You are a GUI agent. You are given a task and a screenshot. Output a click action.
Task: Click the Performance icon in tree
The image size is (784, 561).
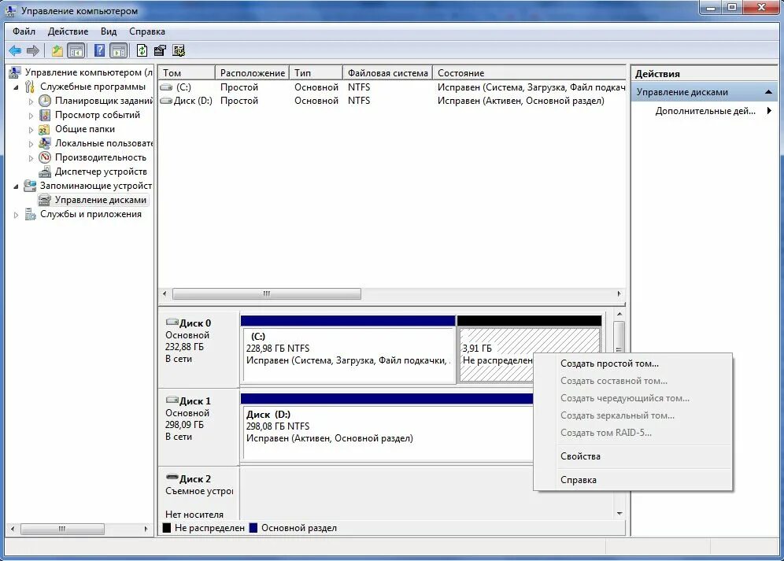point(45,157)
